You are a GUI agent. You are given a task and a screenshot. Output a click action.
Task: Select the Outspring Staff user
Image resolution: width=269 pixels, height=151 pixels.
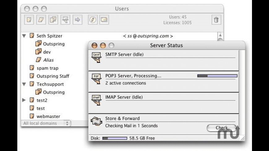(53, 76)
